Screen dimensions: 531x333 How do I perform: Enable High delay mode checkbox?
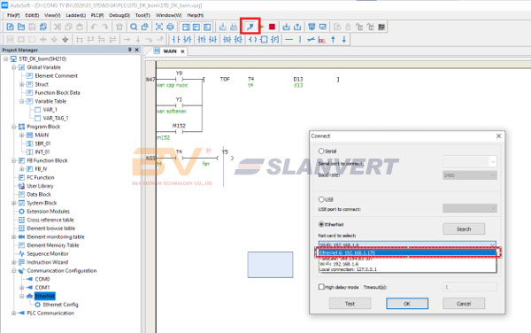pos(321,287)
